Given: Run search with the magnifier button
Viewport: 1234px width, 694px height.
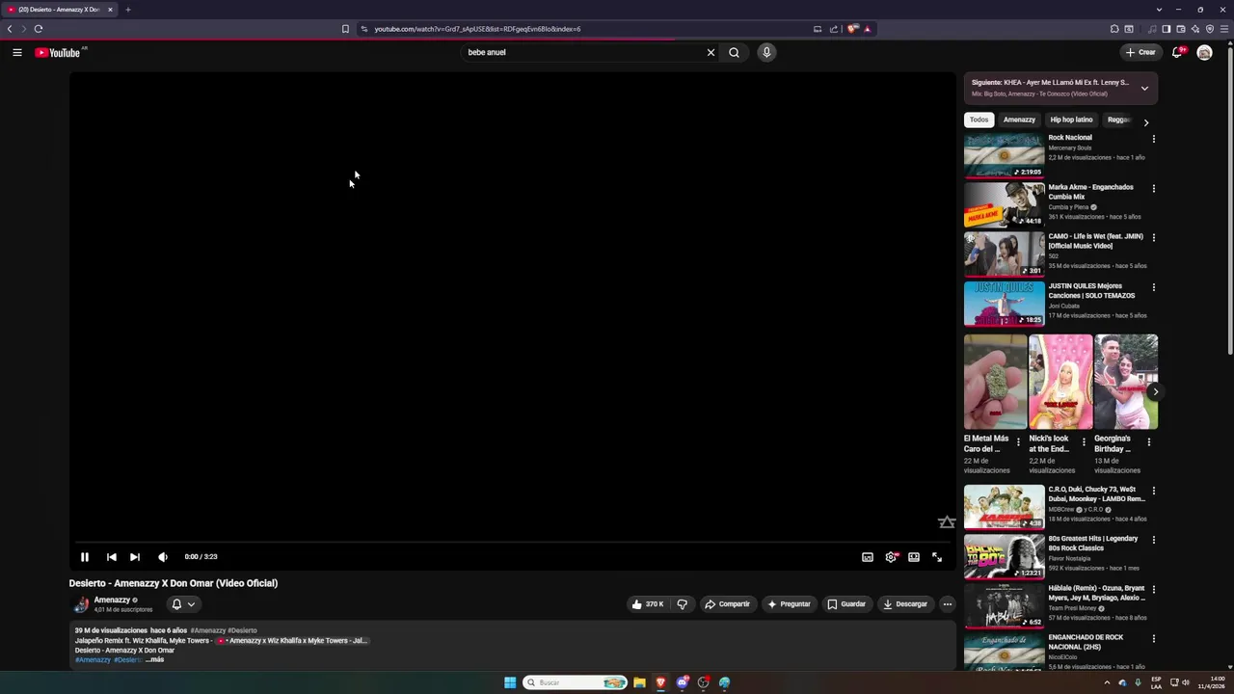Looking at the screenshot, I should tap(734, 52).
